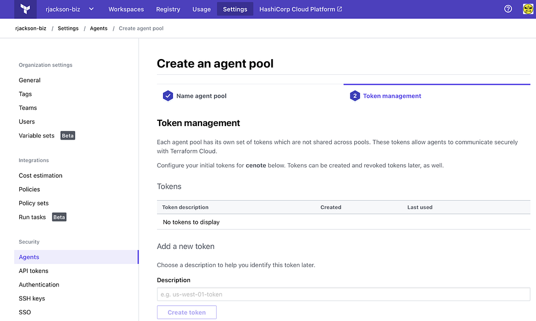Select Agents in the Security section
536x321 pixels.
76,257
